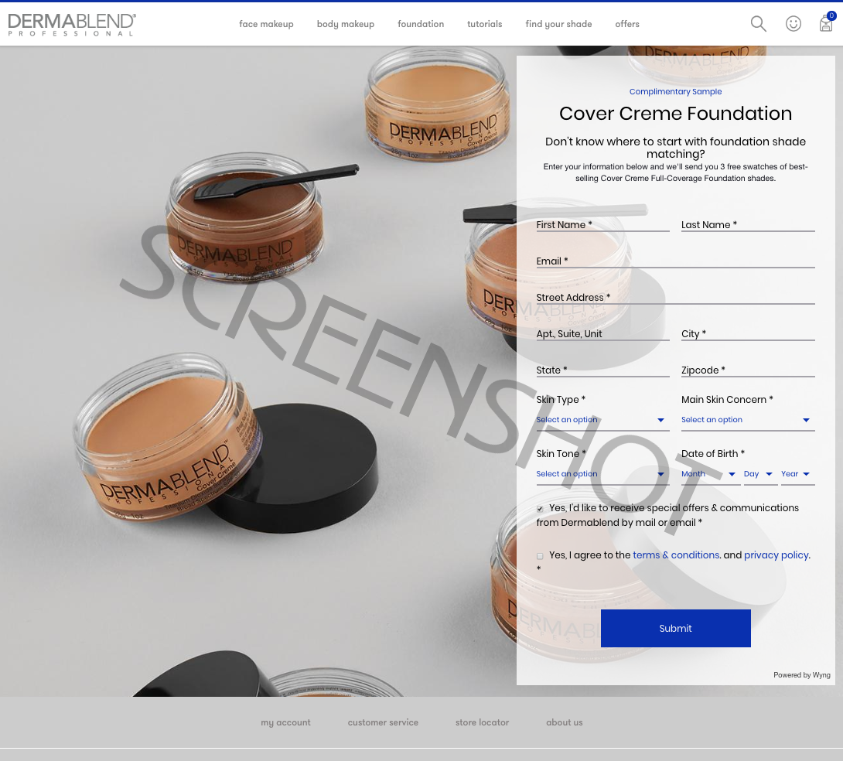The image size is (843, 761).
Task: Expand the Skin Tone dropdown
Action: tap(602, 475)
